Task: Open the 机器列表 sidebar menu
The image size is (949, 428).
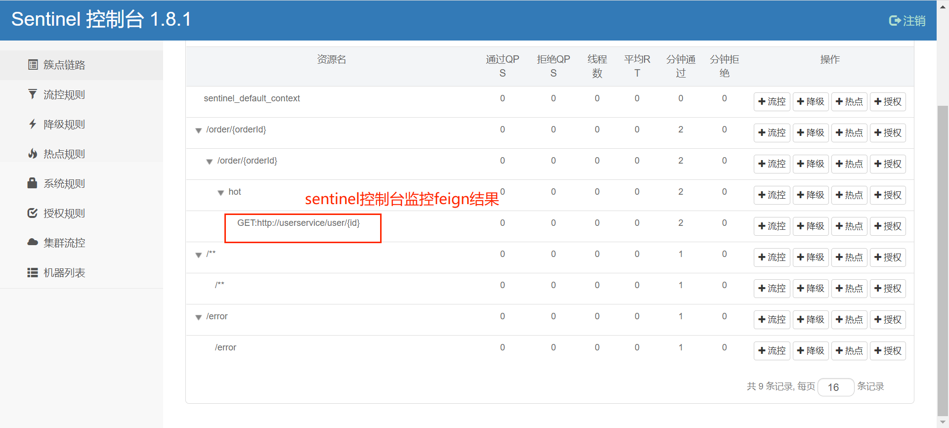Action: click(82, 272)
